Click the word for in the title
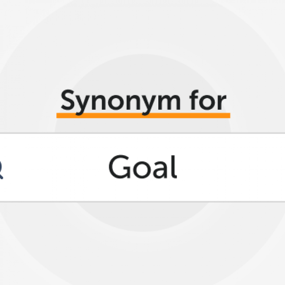The image size is (285, 285). point(207,100)
